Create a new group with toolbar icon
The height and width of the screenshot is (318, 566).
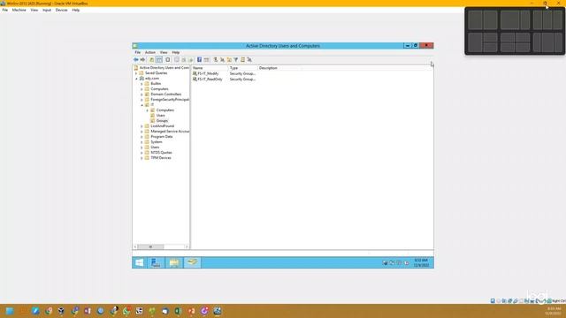pos(222,59)
